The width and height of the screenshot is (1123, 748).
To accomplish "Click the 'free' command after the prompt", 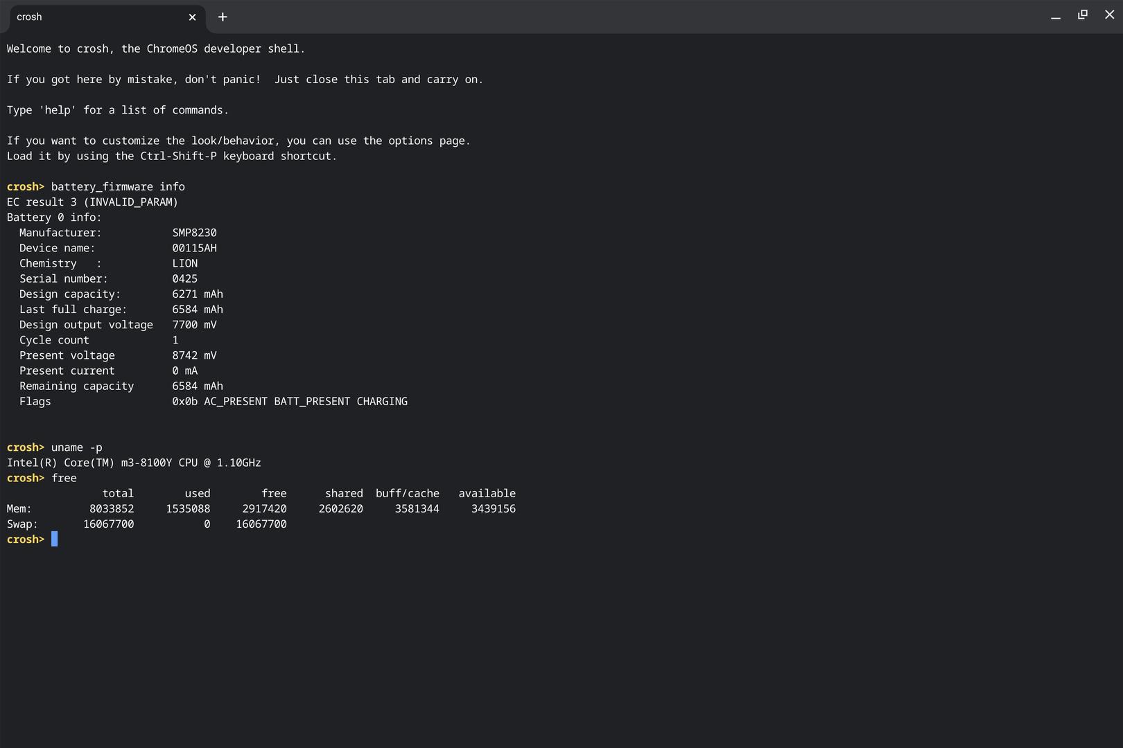I will click(64, 479).
